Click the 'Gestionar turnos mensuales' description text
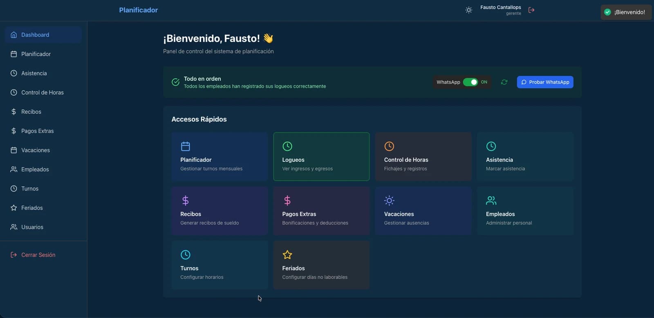 (x=211, y=169)
